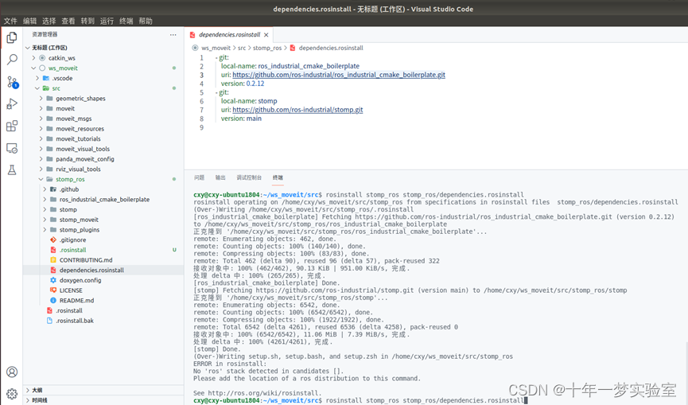
Task: Open the 文件 menu
Action: tap(10, 21)
